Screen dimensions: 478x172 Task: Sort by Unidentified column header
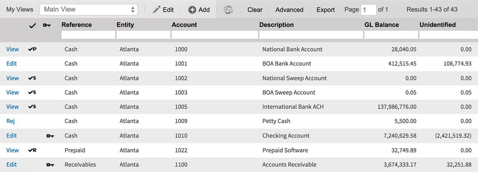pyautogui.click(x=438, y=25)
